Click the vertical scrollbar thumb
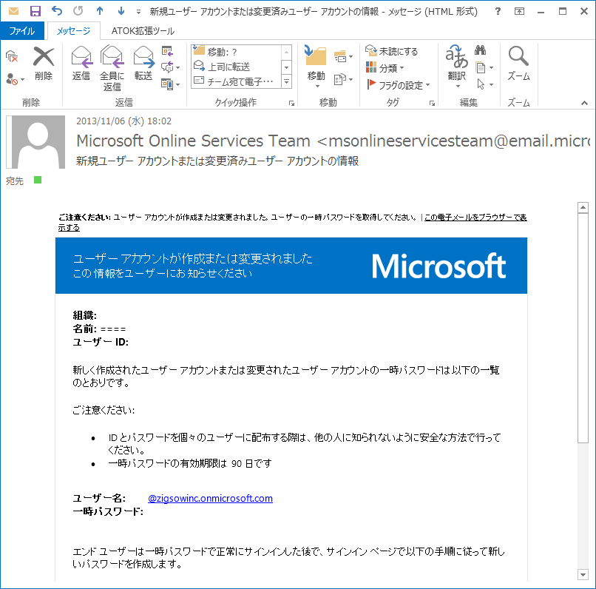 click(x=583, y=328)
